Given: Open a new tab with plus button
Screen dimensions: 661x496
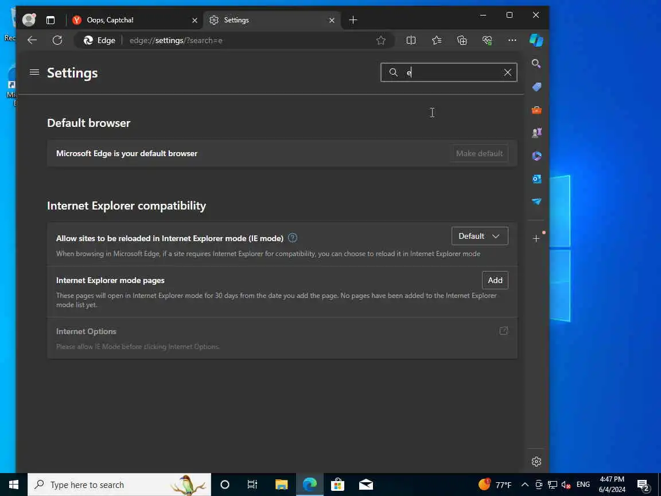Looking at the screenshot, I should coord(353,20).
